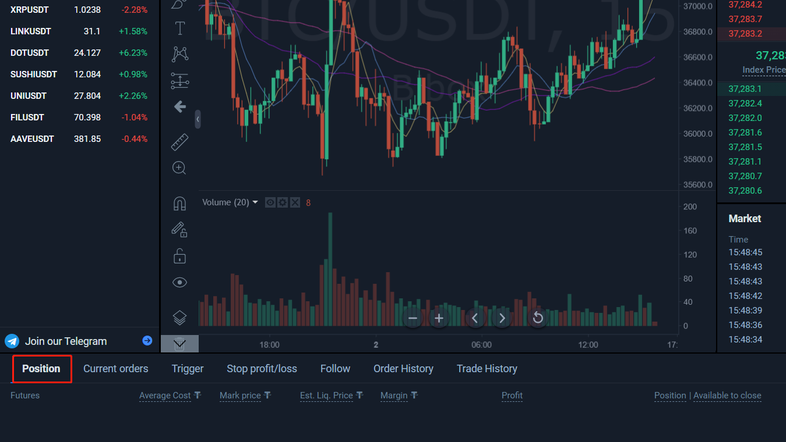Toggle Volume indicator visibility eye
This screenshot has width=786, height=442.
[270, 202]
